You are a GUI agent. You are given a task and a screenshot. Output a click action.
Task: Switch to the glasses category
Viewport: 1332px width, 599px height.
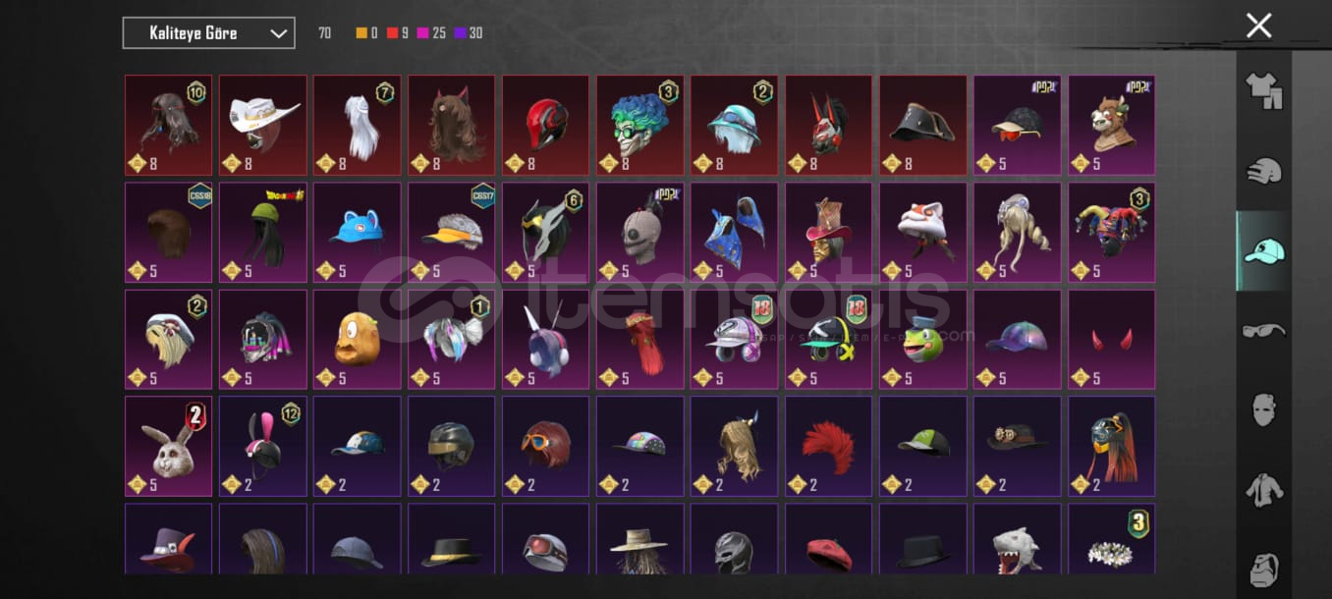1263,331
